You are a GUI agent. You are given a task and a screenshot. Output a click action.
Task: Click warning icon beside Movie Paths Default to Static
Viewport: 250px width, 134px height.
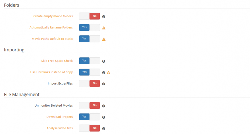click(104, 39)
